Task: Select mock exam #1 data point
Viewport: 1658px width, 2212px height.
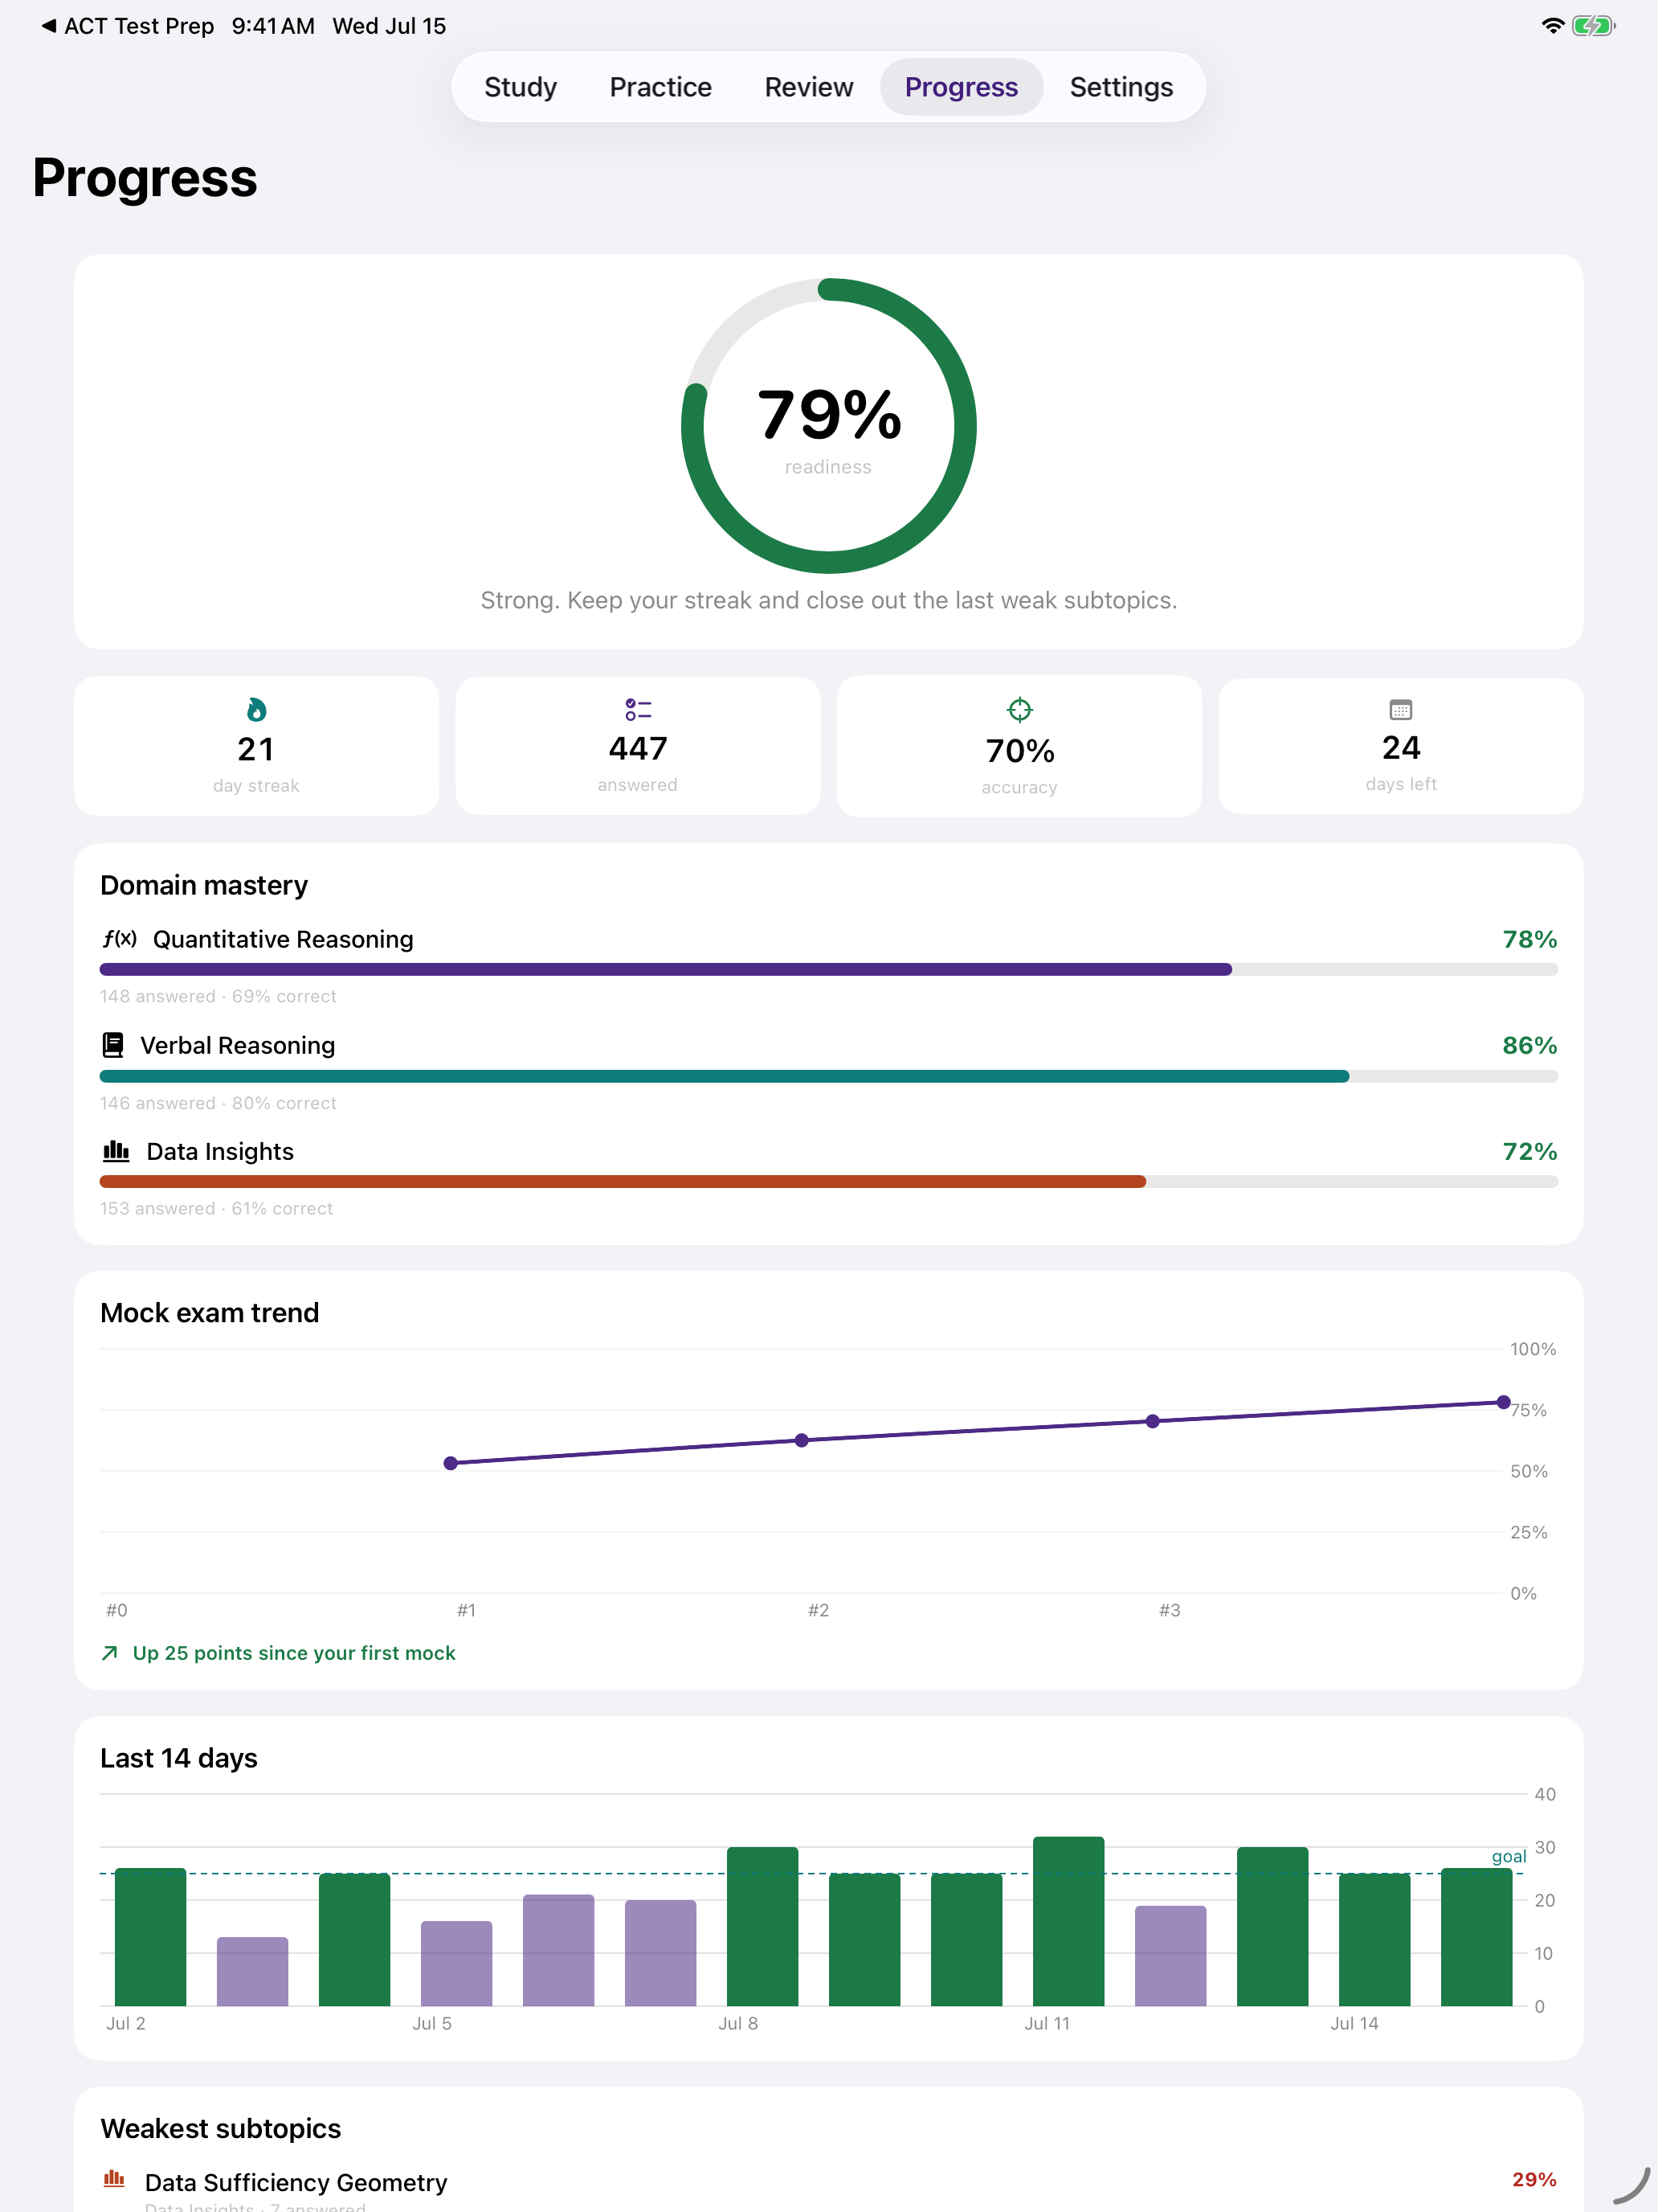Action: (x=451, y=1463)
